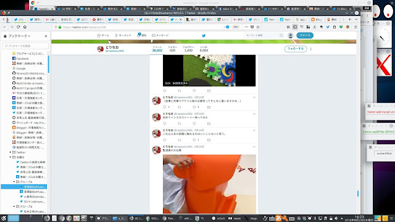Click the clock showing 16:23 in panel

click(359, 218)
